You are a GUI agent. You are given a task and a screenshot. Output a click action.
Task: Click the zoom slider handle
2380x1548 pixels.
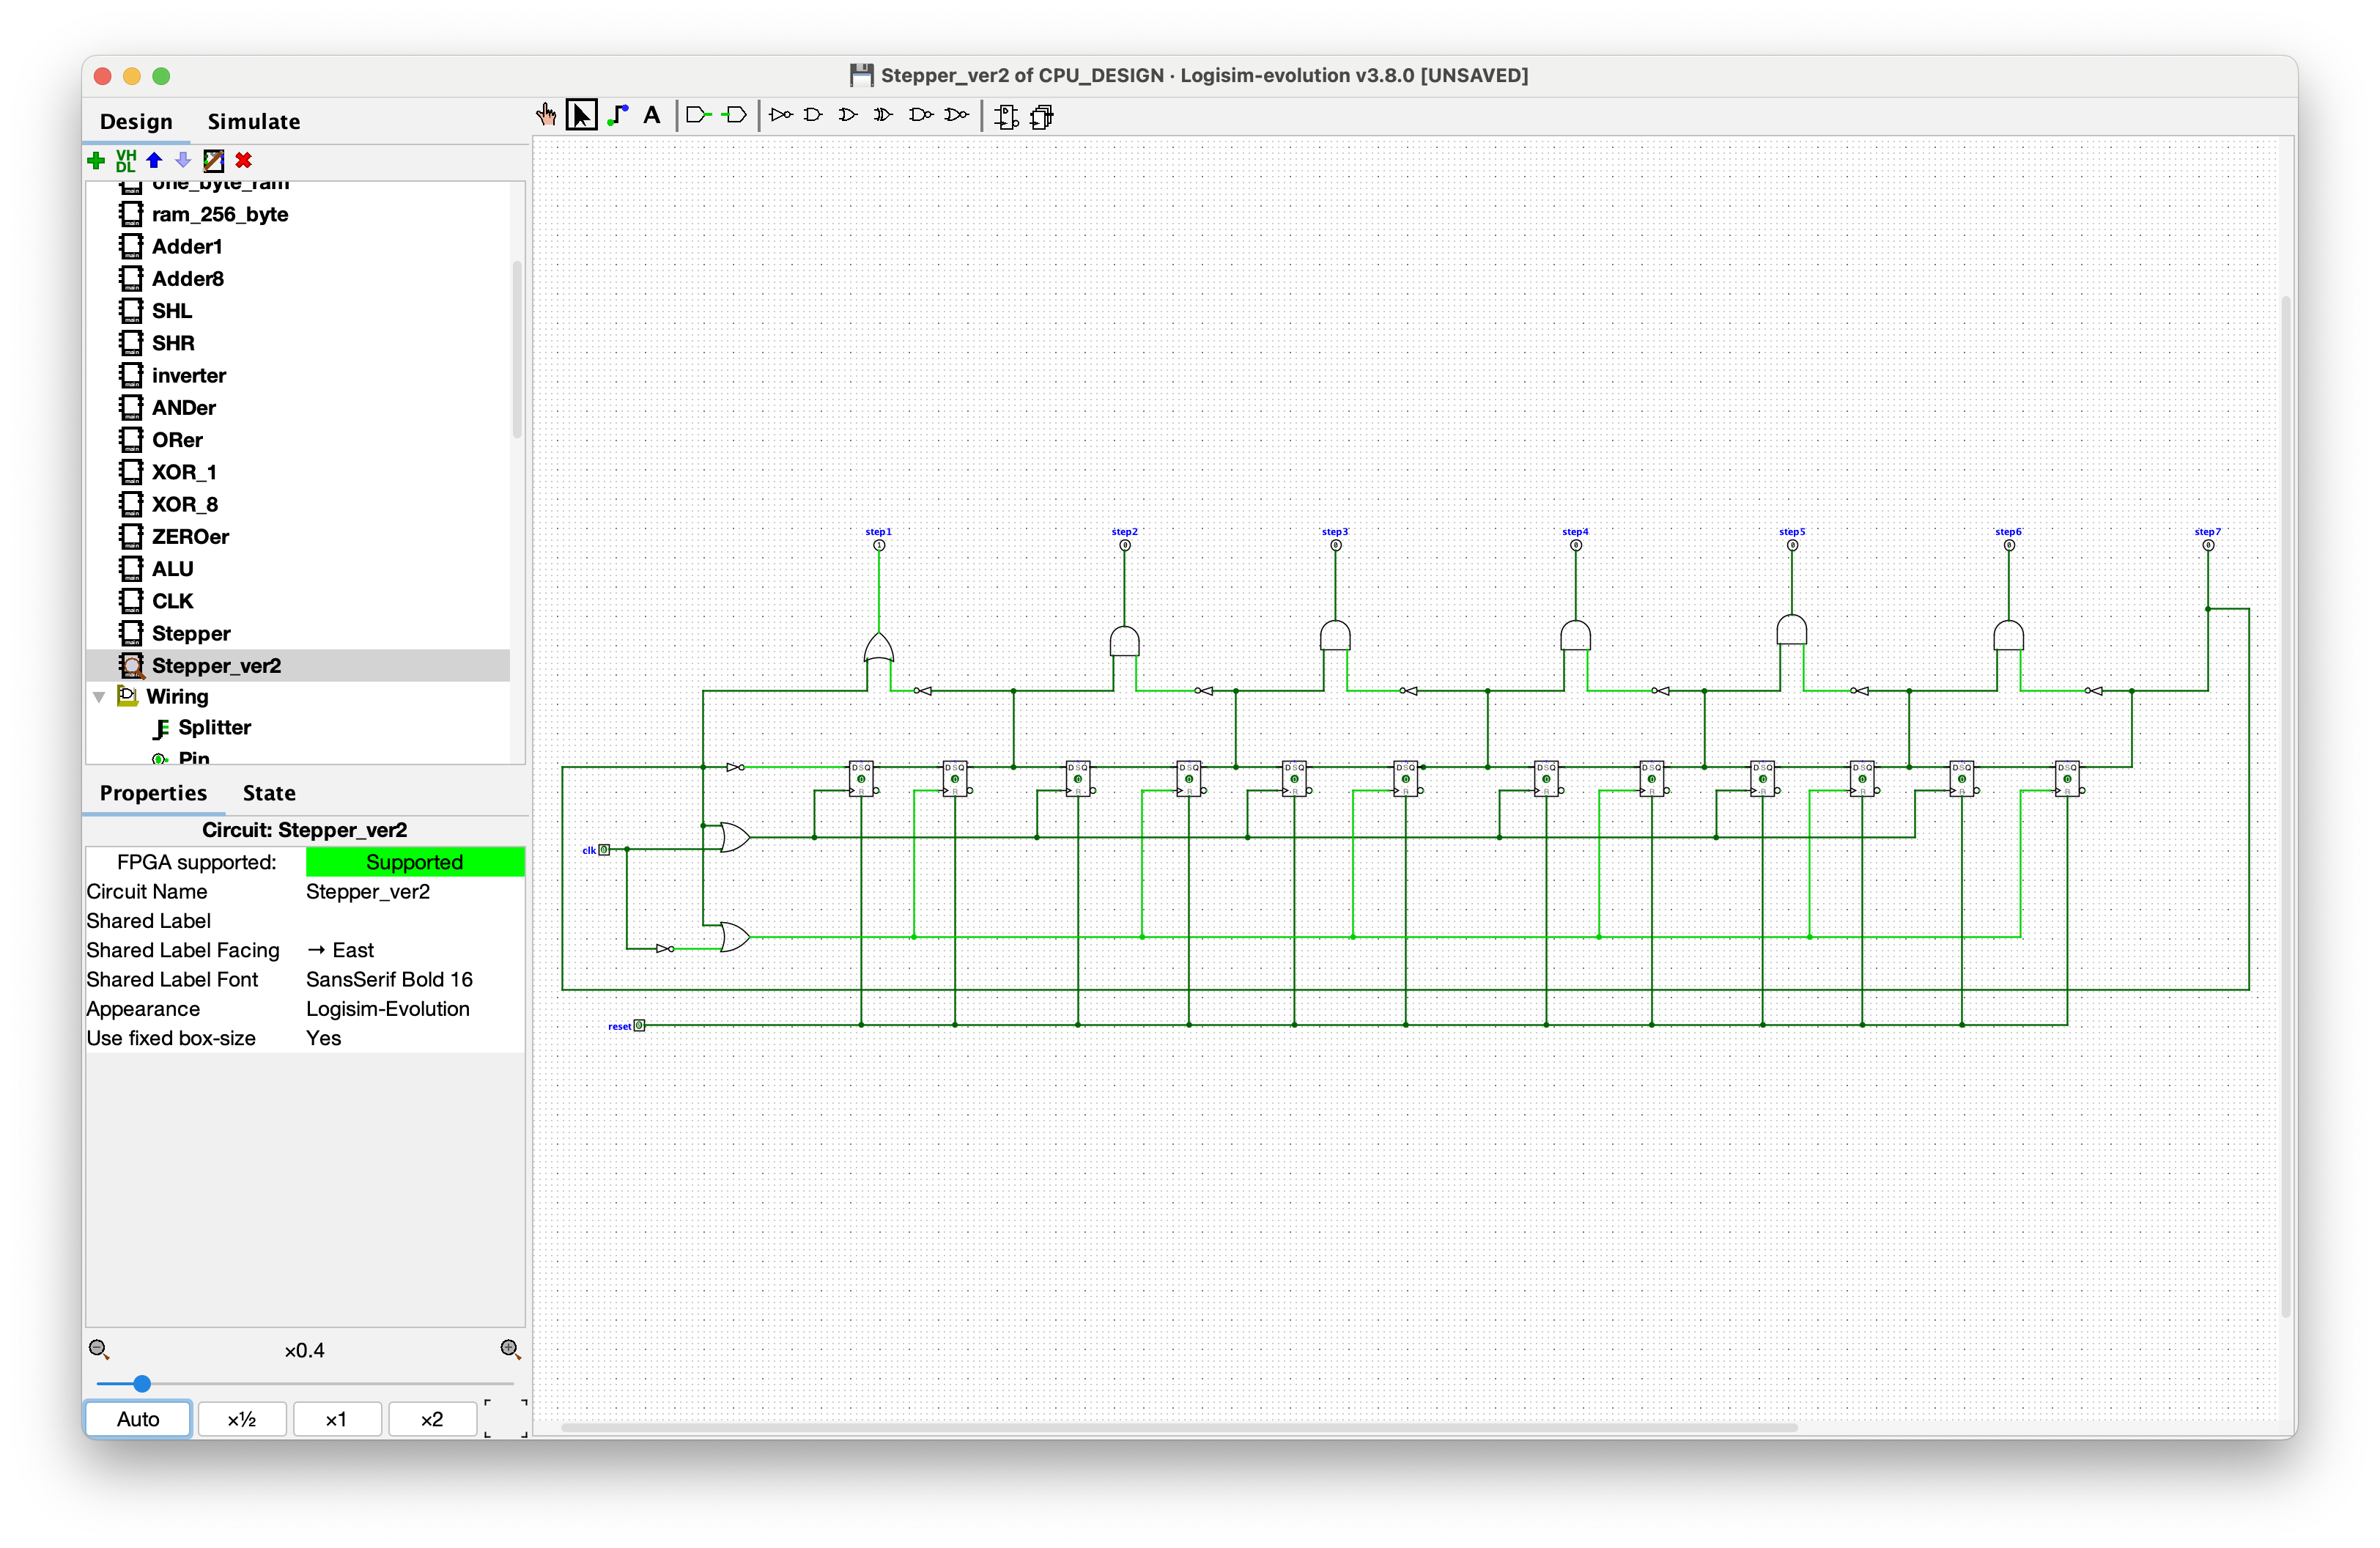click(142, 1384)
